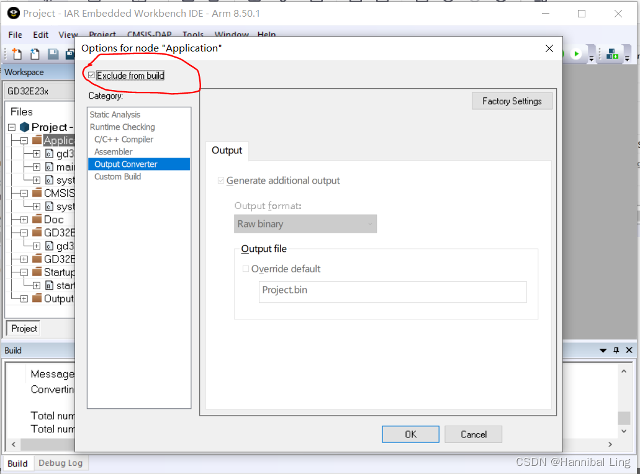
Task: Pin the Build panel
Action: pos(616,350)
